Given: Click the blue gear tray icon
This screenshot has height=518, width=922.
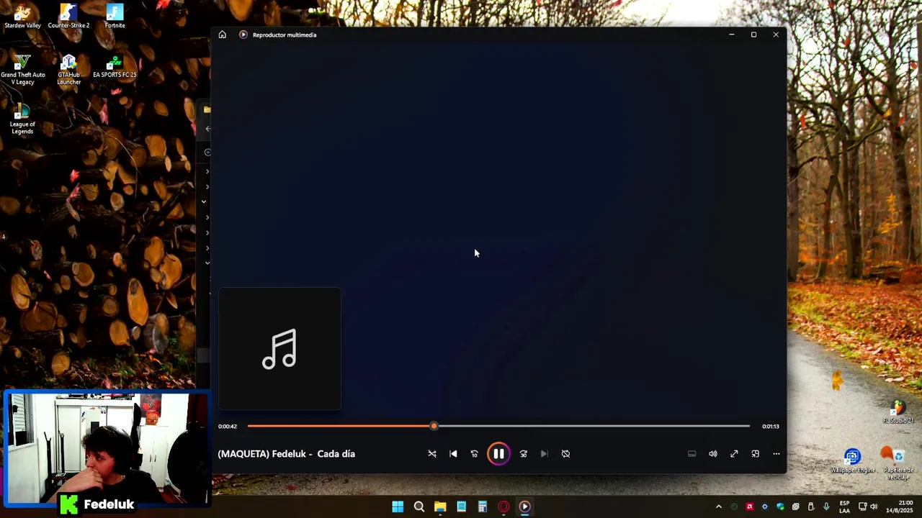Looking at the screenshot, I should click(765, 506).
